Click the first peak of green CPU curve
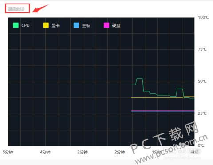Image resolution: width=213 pixels, height=165 pixels. point(139,78)
